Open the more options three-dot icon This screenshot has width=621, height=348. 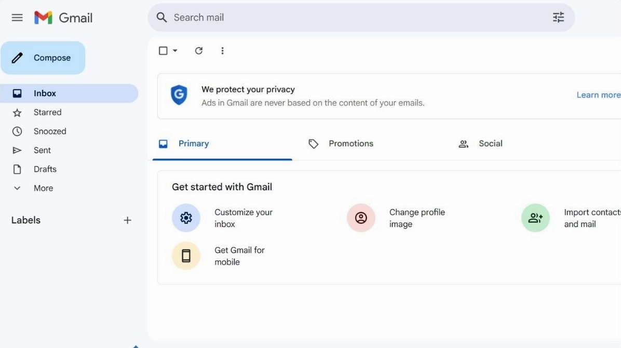222,50
